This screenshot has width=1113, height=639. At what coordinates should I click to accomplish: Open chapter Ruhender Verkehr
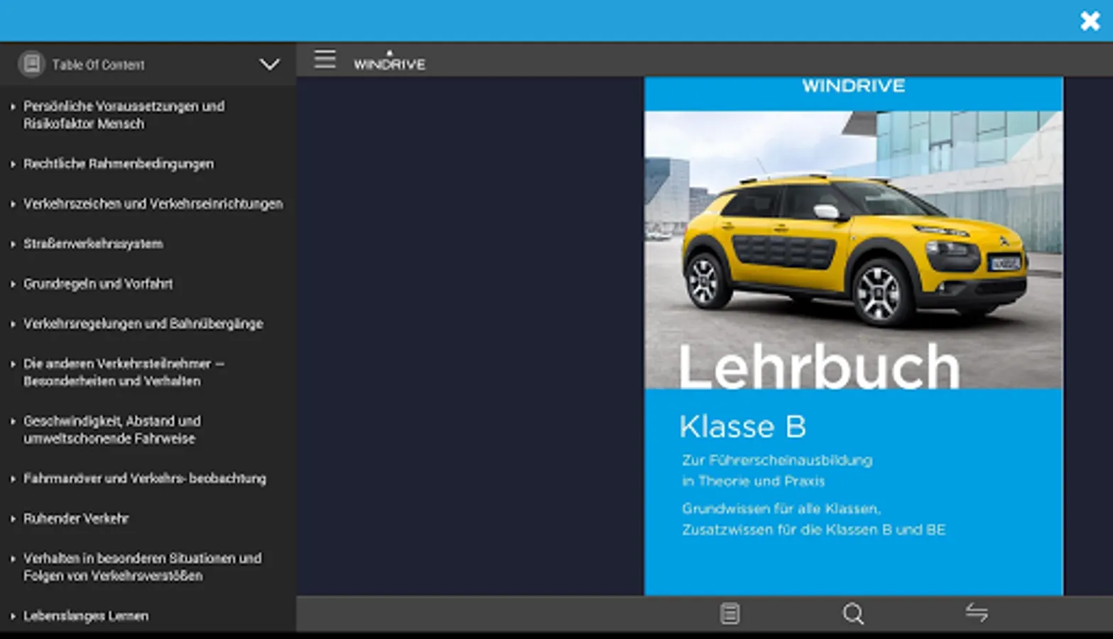(x=76, y=519)
